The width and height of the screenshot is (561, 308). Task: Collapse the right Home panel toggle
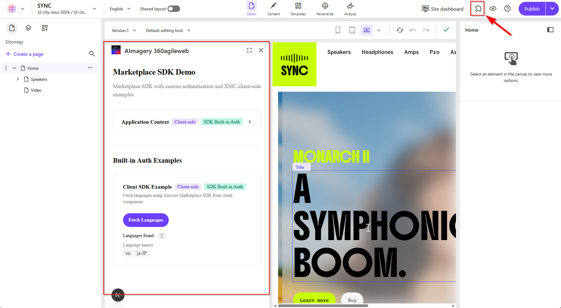[550, 30]
